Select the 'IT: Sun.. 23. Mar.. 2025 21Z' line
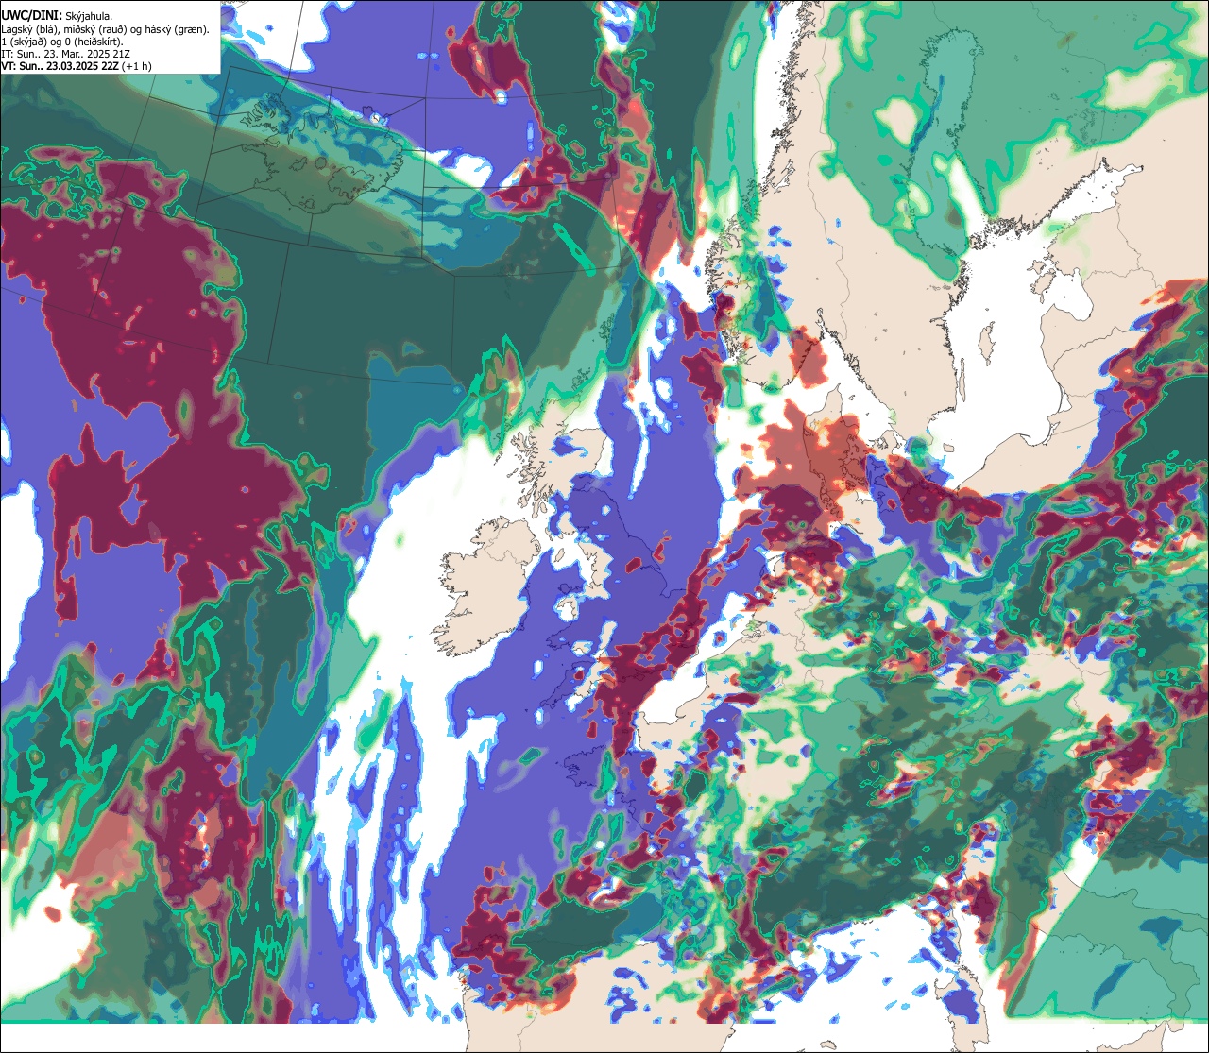The width and height of the screenshot is (1209, 1053). click(x=65, y=54)
